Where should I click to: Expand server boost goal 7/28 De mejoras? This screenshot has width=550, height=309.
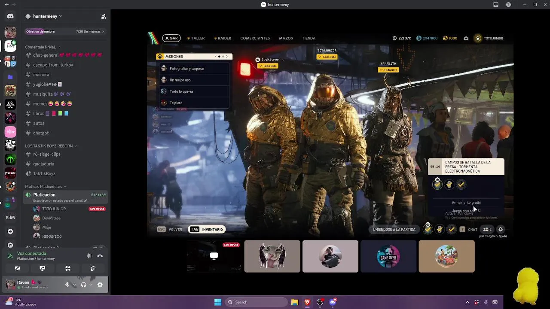click(x=90, y=31)
